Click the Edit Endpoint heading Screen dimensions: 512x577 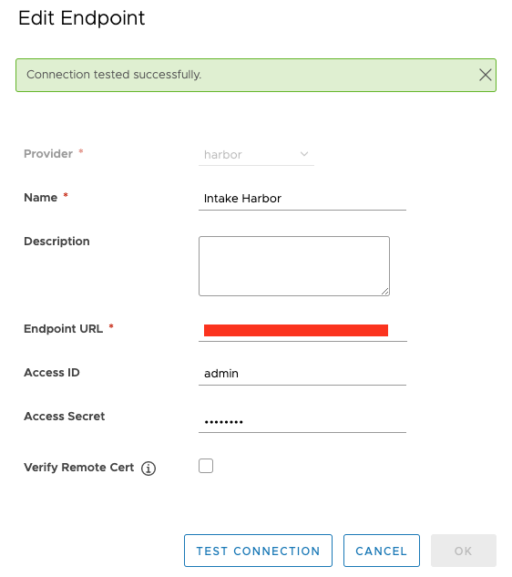click(82, 18)
